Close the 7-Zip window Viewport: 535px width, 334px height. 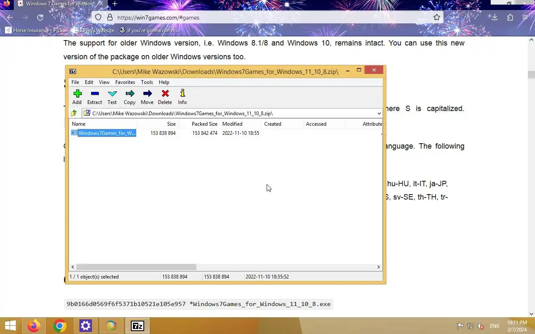tap(374, 70)
